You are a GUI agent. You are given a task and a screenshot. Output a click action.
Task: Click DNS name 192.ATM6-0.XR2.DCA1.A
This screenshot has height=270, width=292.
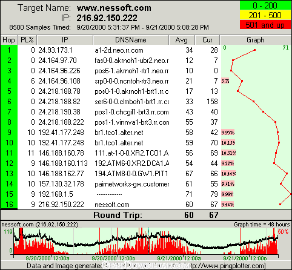click(x=132, y=163)
